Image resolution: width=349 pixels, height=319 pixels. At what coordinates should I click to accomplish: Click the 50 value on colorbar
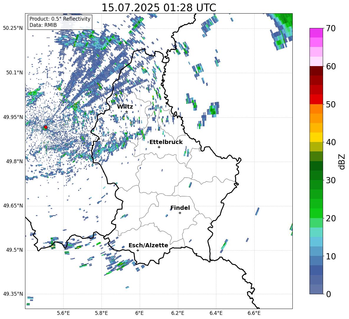(331, 104)
